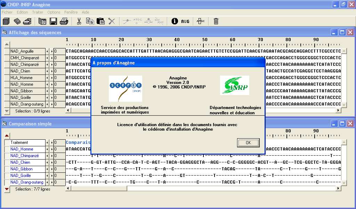356x209 pixels.
Task: Click the NAD_Anguille nucleotide sequence line
Action: (x=203, y=51)
